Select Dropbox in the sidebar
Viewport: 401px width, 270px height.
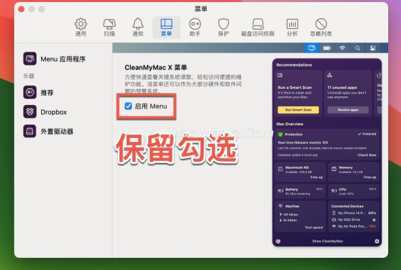(45, 112)
